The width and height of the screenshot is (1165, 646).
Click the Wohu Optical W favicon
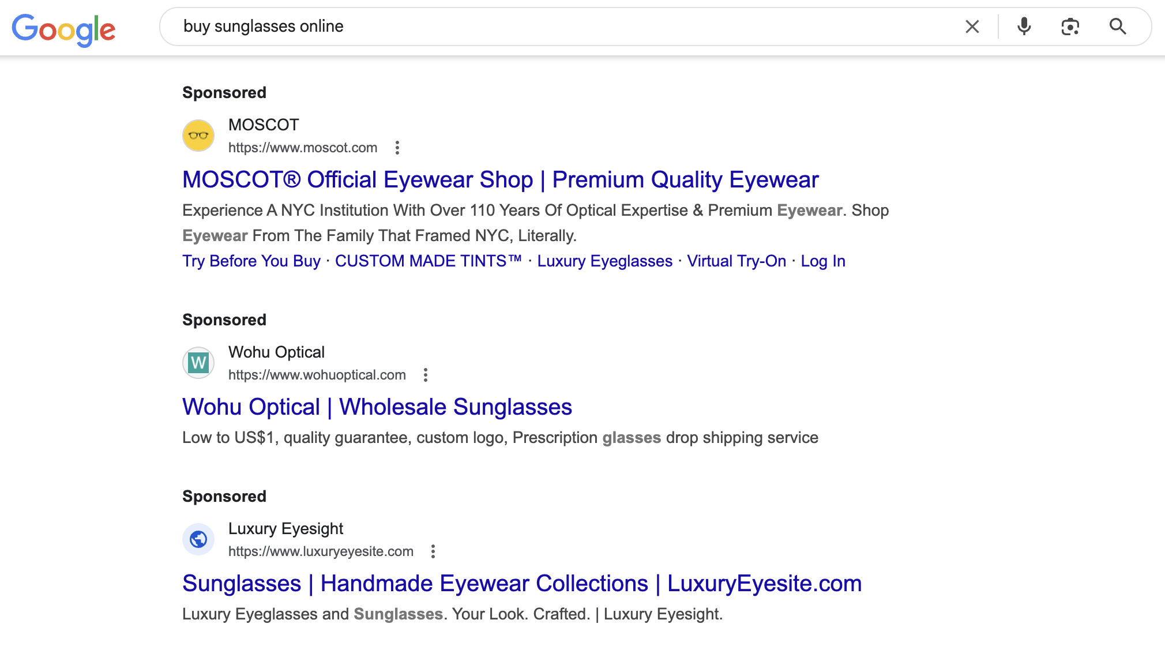pos(198,363)
